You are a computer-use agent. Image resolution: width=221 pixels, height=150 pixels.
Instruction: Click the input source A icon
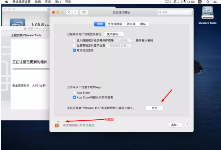coord(200,2)
